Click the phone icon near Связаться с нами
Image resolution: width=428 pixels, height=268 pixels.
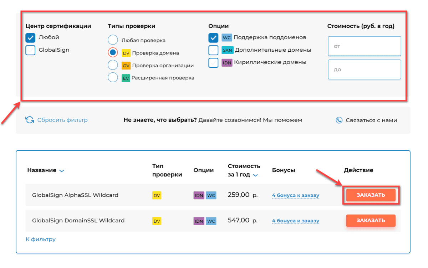coord(339,120)
